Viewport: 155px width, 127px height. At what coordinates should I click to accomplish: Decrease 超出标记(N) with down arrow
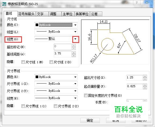click(74, 48)
